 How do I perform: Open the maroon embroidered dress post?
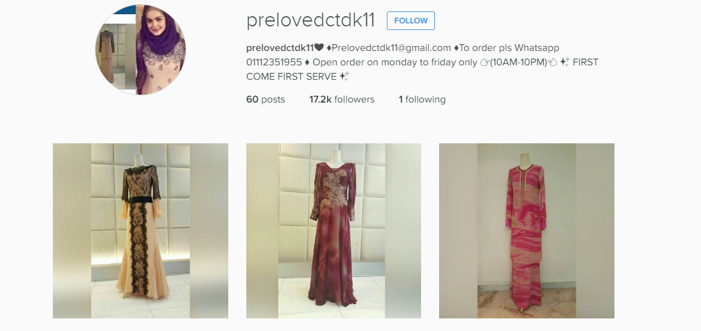[x=333, y=231]
